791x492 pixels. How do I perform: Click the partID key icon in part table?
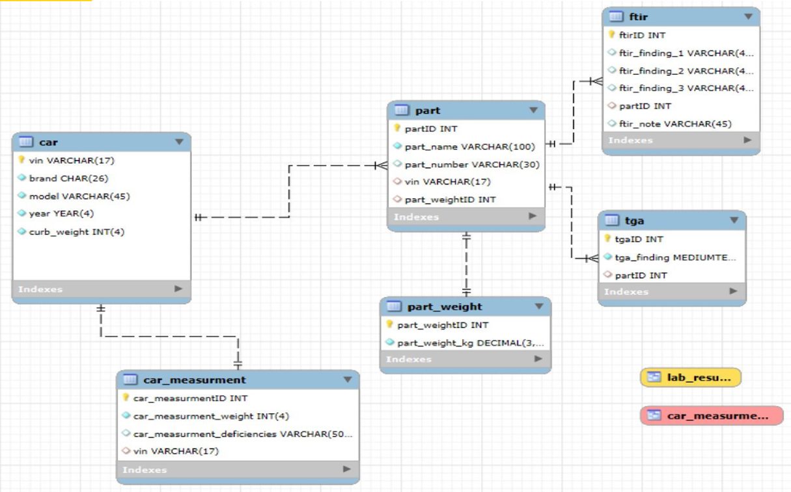point(397,129)
